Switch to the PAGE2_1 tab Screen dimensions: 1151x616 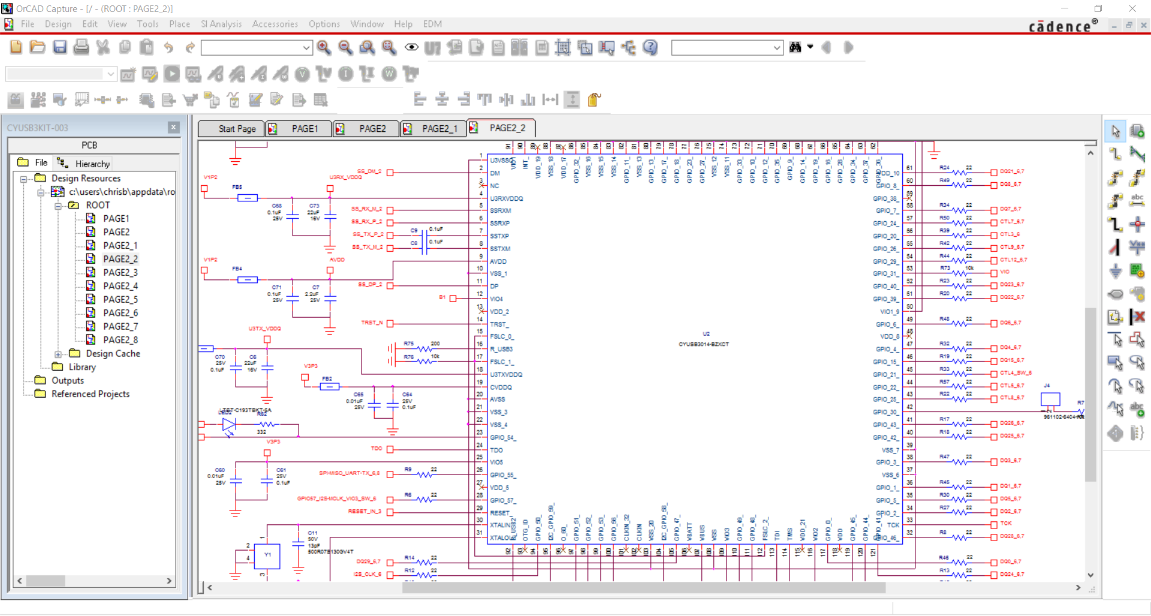click(x=439, y=129)
